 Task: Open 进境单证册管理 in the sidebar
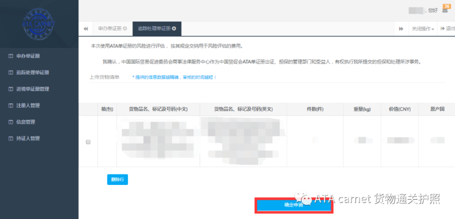pos(32,89)
